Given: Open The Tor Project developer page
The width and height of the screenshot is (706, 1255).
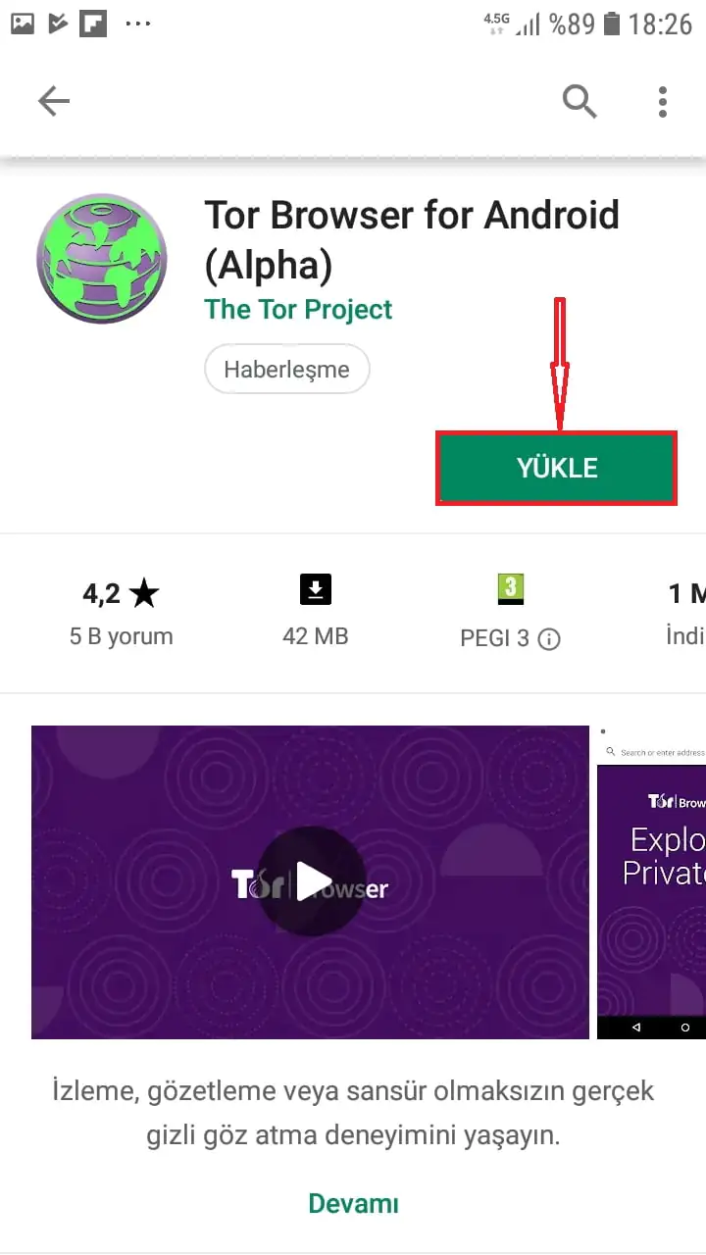Looking at the screenshot, I should tap(298, 310).
